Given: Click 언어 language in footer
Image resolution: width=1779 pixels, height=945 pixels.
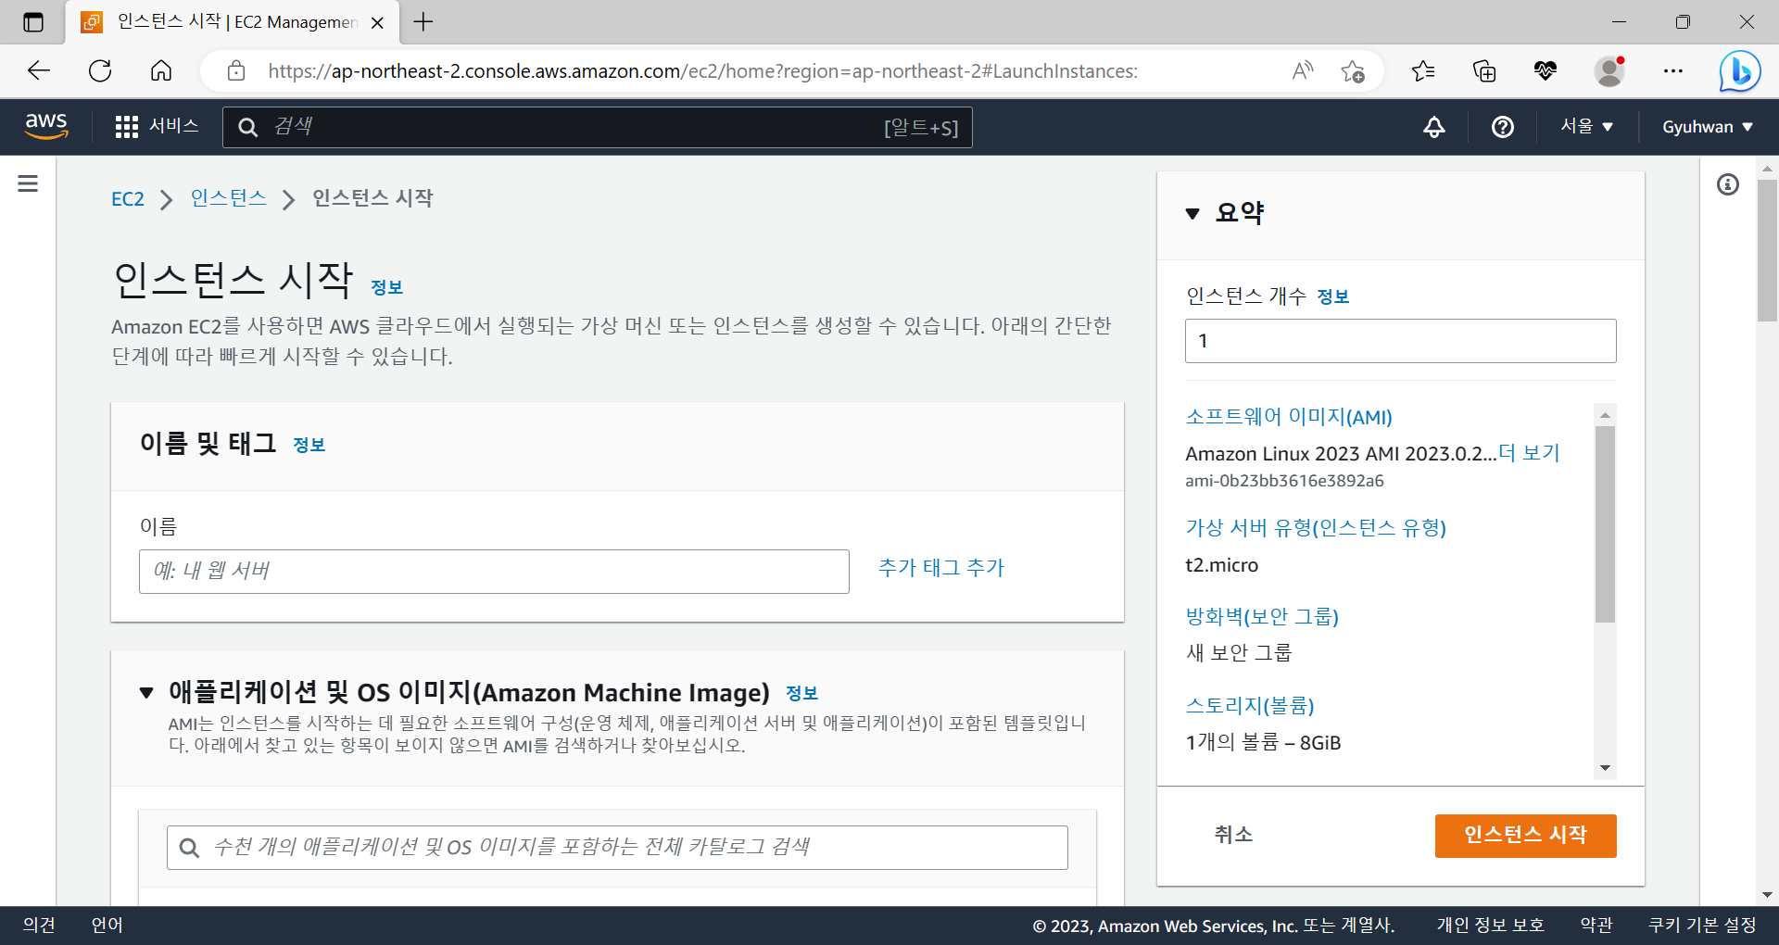Looking at the screenshot, I should click(x=107, y=925).
